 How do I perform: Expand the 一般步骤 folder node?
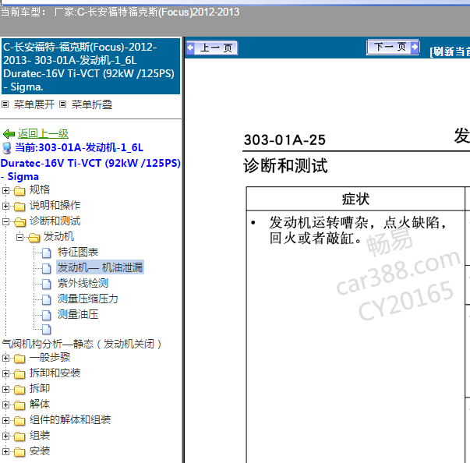[5, 358]
